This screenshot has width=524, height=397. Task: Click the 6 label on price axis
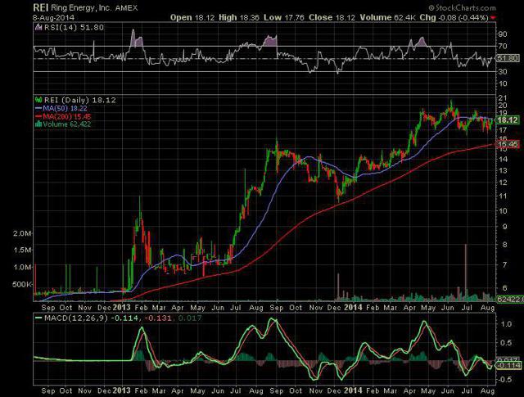(504, 288)
